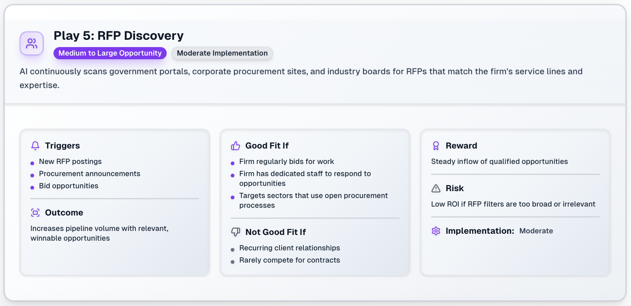Click Firm regularly bids for work item
The height and width of the screenshot is (306, 631).
287,162
